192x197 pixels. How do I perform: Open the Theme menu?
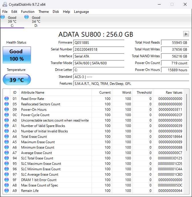point(44,12)
